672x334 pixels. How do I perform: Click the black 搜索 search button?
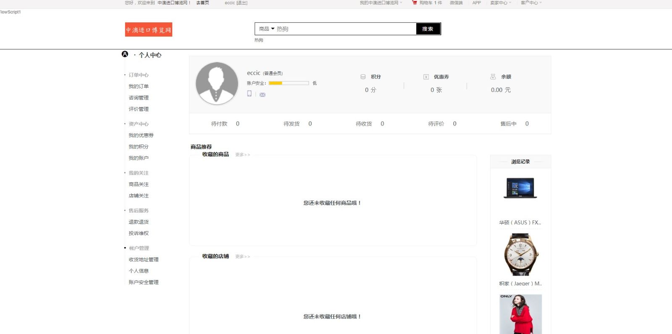[428, 29]
